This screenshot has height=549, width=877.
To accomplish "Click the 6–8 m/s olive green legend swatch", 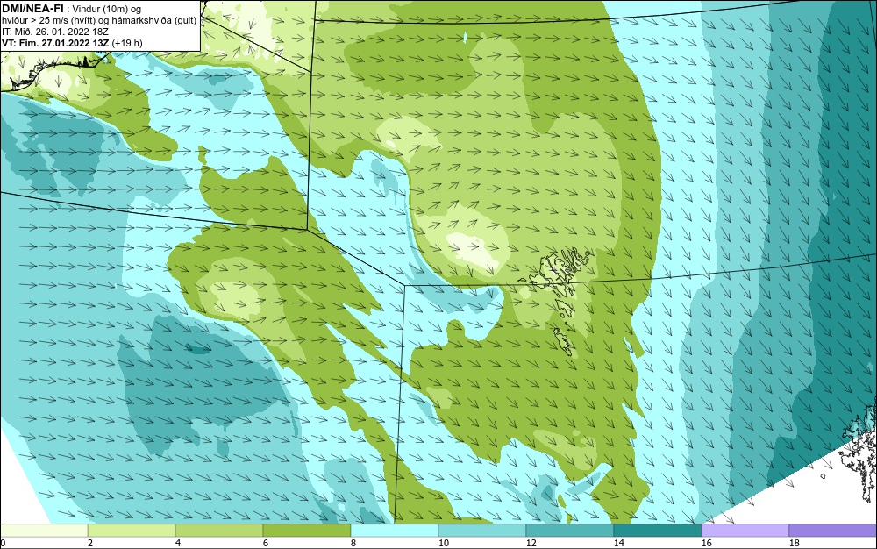I will pos(306,530).
